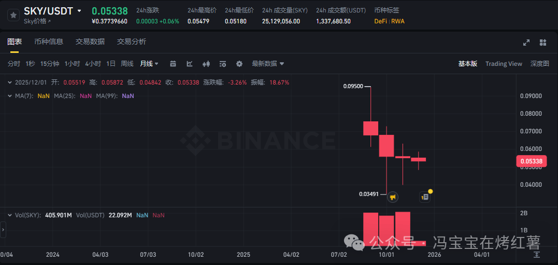The image size is (558, 265).
Task: Select the 15分钟 interval
Action: 50,64
